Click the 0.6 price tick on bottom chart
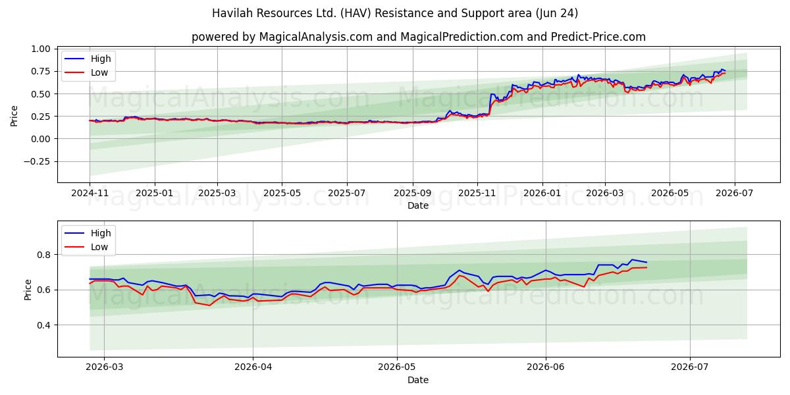Viewport: 790px width, 395px height. pyautogui.click(x=45, y=290)
